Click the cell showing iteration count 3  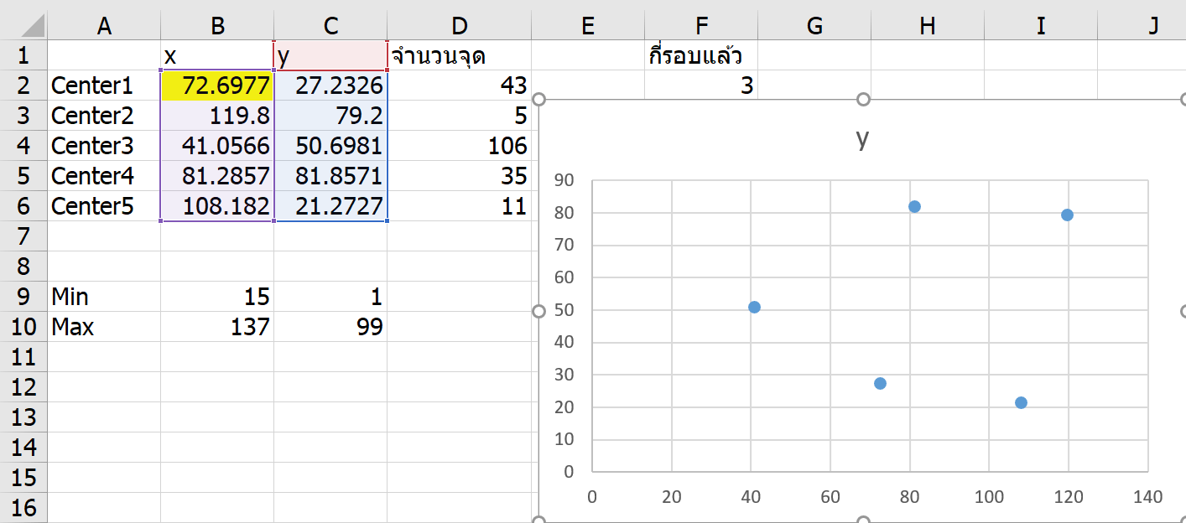pyautogui.click(x=700, y=85)
